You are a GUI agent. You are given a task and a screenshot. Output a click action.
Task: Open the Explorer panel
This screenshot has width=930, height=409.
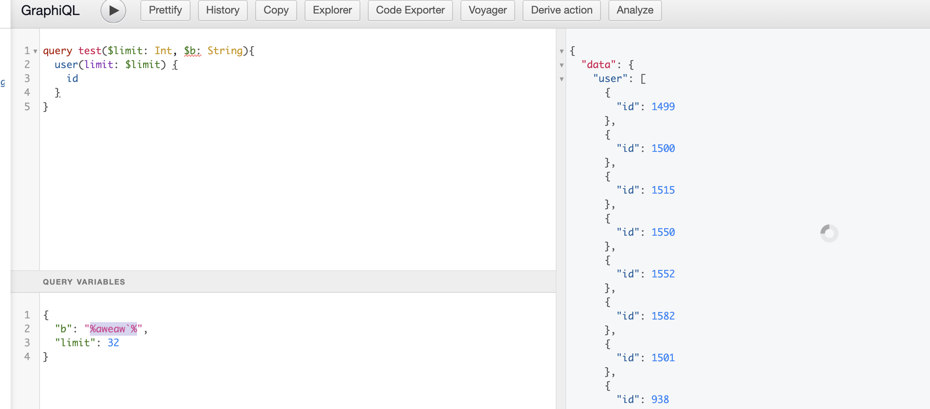[332, 11]
